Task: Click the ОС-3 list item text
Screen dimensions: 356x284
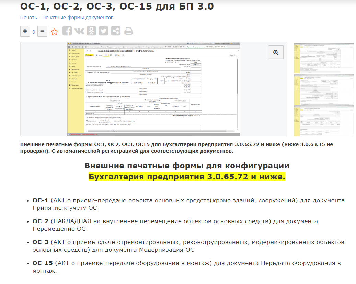Action: 188,246
